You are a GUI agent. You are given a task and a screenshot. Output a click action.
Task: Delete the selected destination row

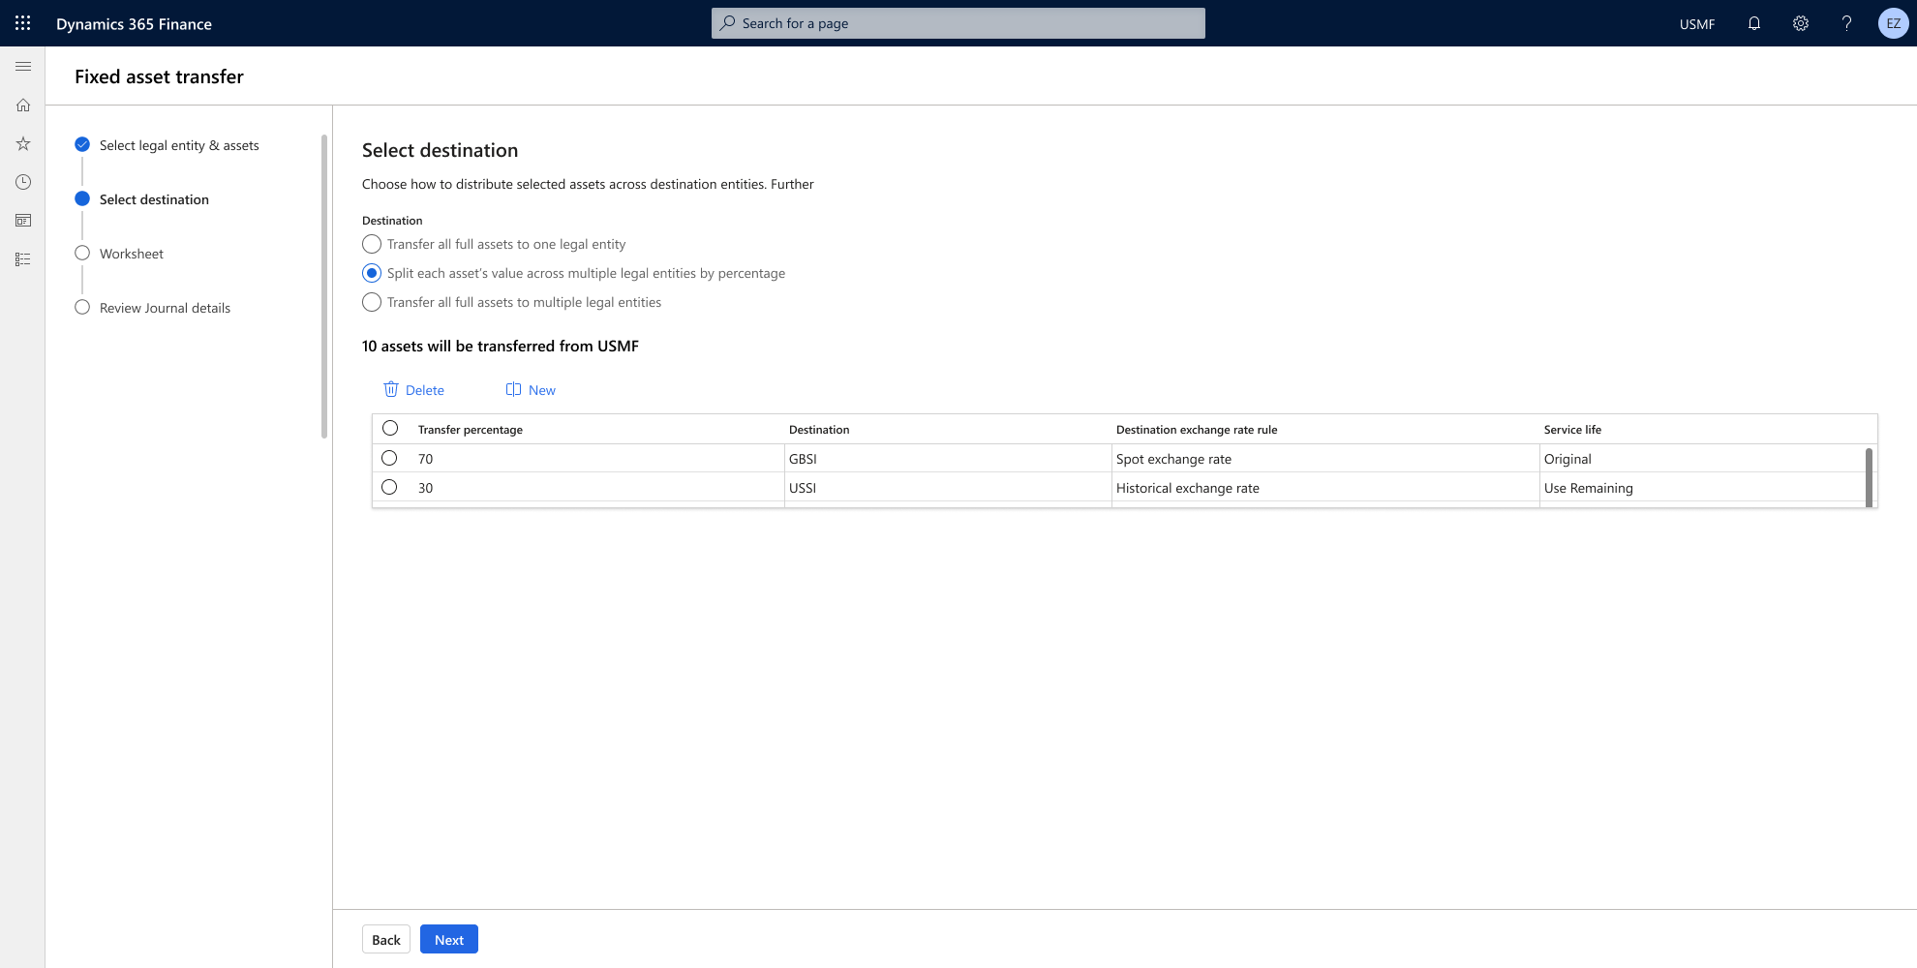tap(413, 389)
